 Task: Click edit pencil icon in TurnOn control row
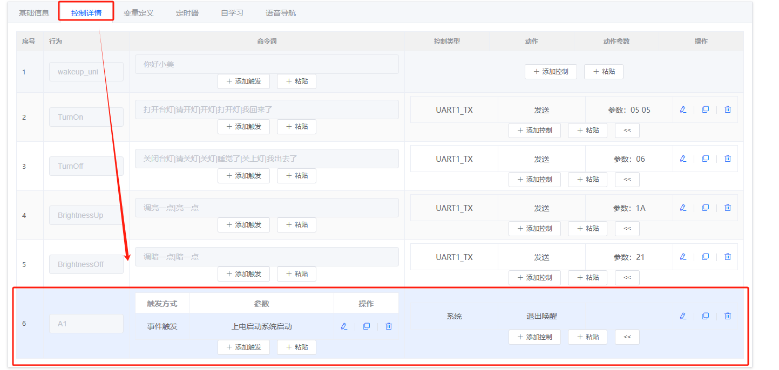pos(683,109)
